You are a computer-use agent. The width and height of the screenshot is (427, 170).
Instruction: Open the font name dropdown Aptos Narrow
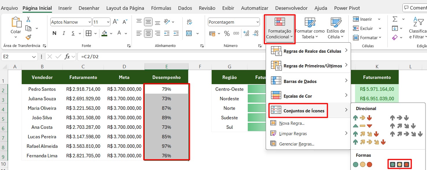point(89,22)
